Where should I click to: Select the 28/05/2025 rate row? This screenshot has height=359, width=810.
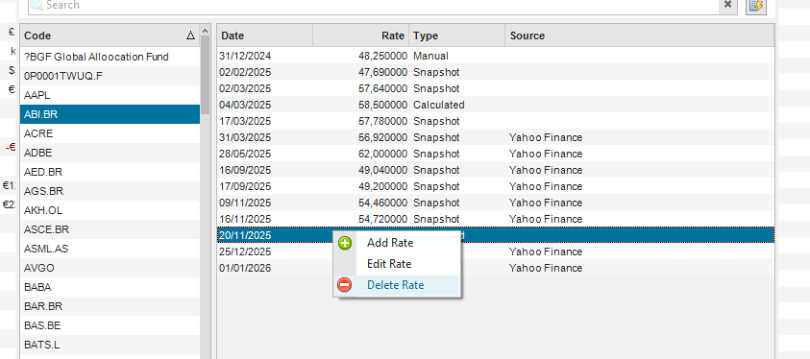496,154
